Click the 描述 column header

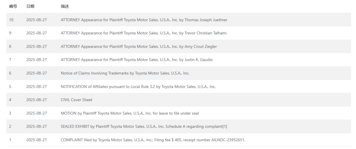coord(65,6)
